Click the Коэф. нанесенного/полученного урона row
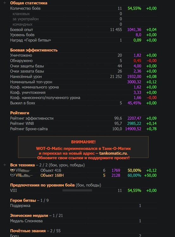This screenshot has height=237, width=175. pos(83,98)
